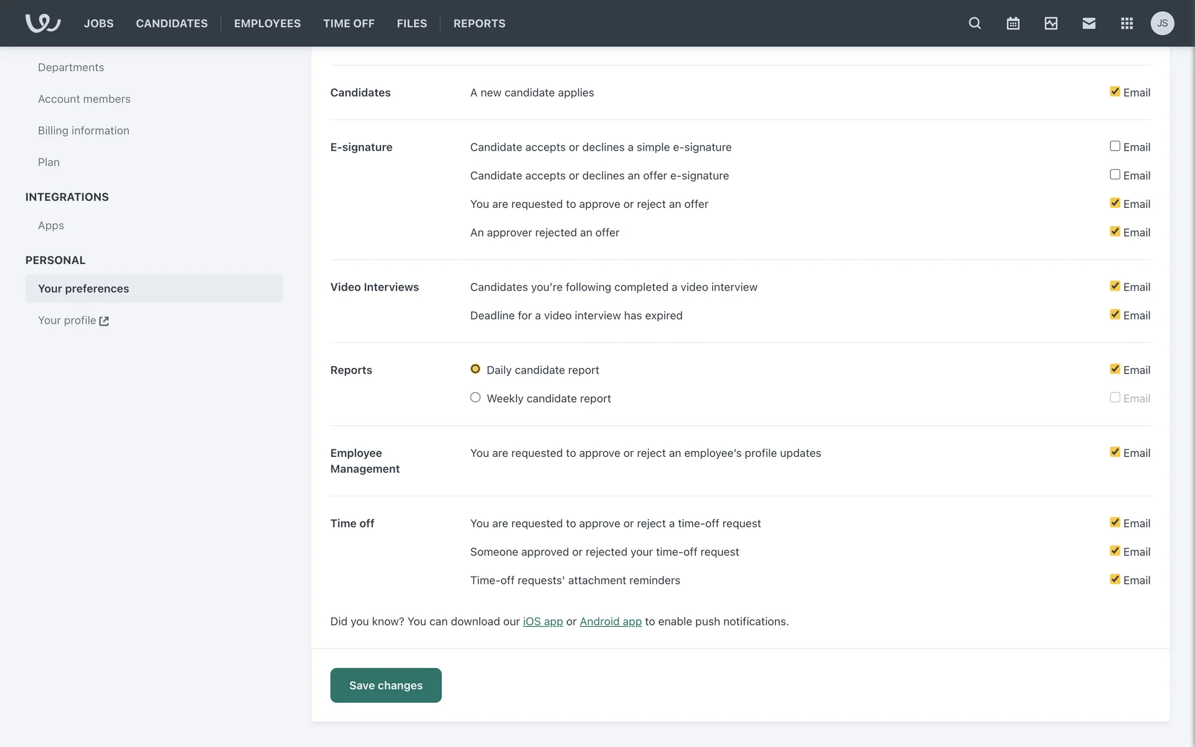1195x747 pixels.
Task: Open the calendar icon in header
Action: (1013, 23)
